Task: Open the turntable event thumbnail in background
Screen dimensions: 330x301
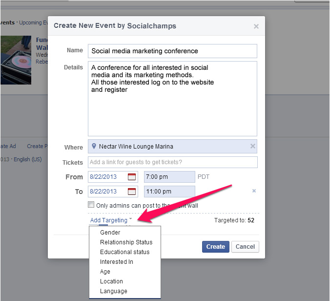Action: pyautogui.click(x=16, y=60)
